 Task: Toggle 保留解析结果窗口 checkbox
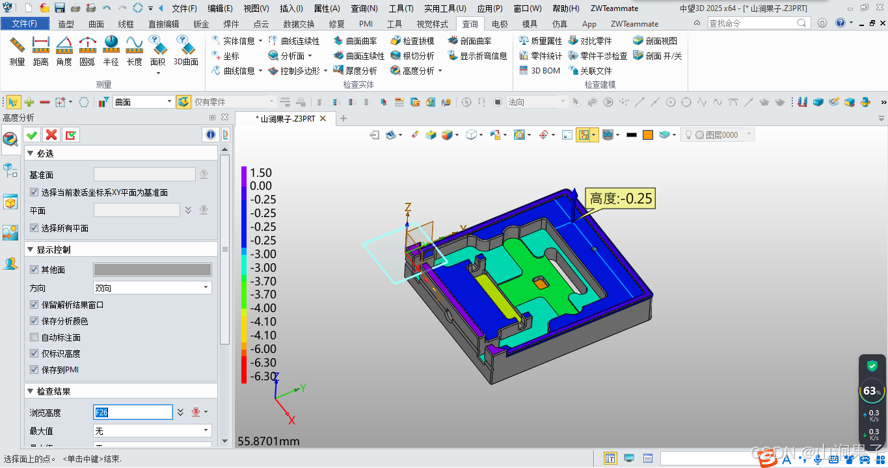(x=34, y=305)
